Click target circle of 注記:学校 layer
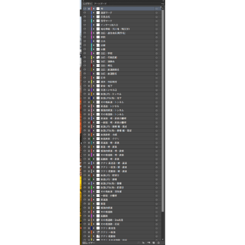The image size is (245, 245). coord(157,53)
